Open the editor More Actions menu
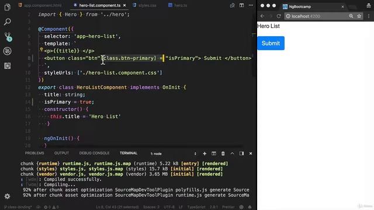Screen dimensions: 374x210 tap(251, 5)
